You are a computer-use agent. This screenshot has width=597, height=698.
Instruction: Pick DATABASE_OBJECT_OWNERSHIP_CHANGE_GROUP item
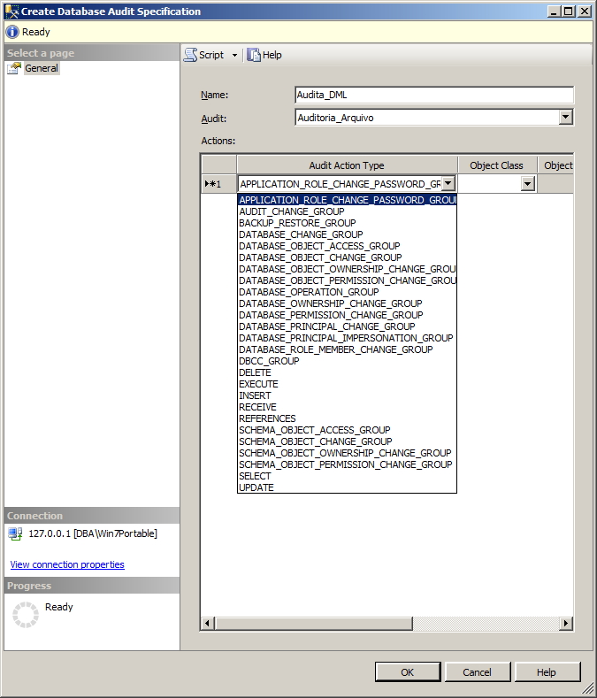click(x=348, y=269)
